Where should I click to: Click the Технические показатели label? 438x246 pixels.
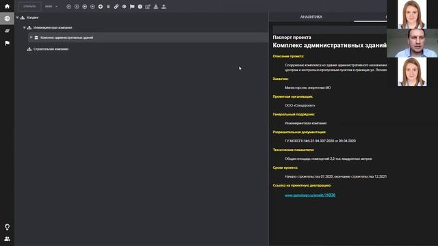[x=294, y=150]
